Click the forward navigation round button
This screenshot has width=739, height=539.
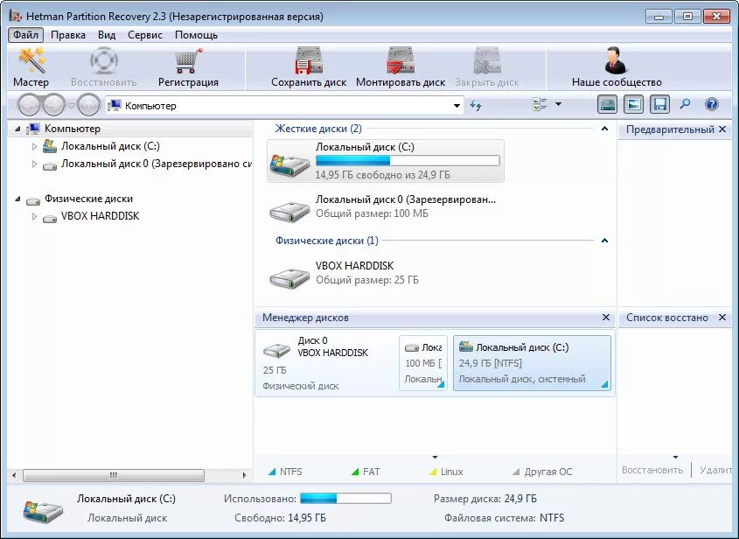point(53,105)
